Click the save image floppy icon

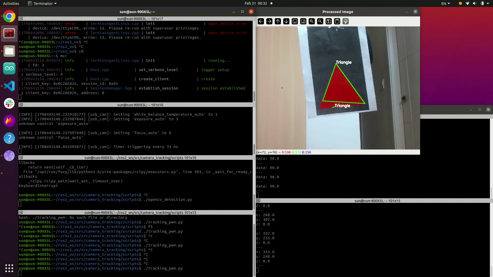(x=329, y=21)
